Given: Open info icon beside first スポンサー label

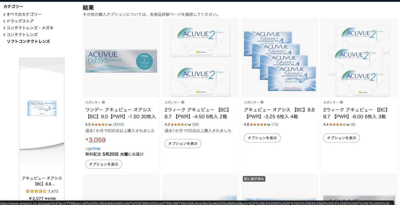Looking at the screenshot, I should point(103,102).
